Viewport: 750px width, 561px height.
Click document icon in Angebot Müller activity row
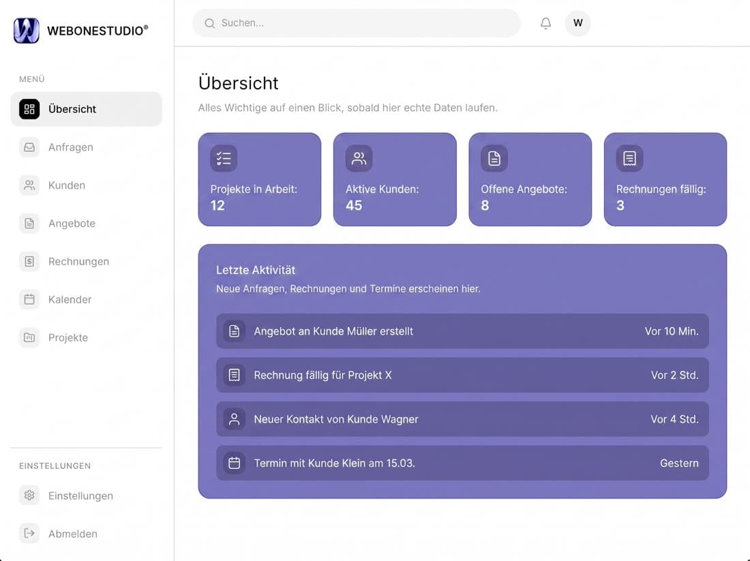coord(235,331)
